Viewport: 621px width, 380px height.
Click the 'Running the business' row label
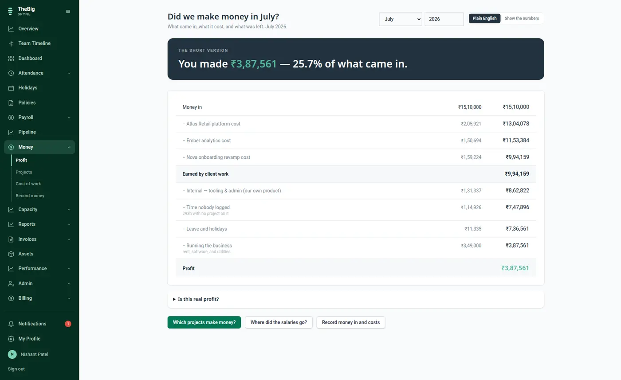207,246
